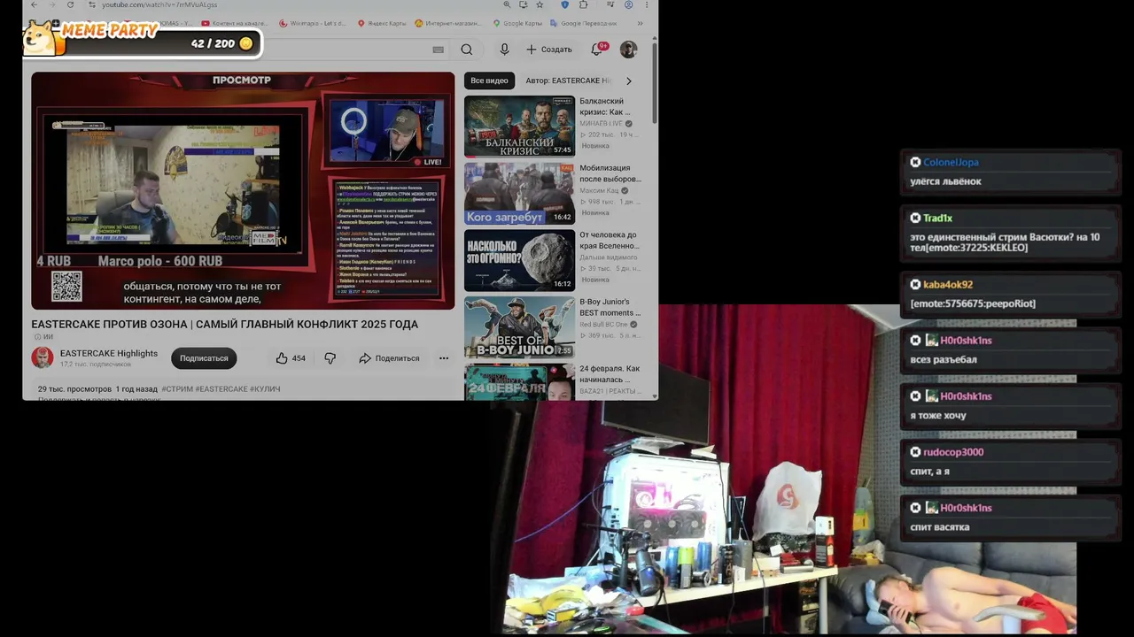This screenshot has height=637, width=1134.
Task: Dislike the EASTERCAKE video
Action: [x=330, y=358]
